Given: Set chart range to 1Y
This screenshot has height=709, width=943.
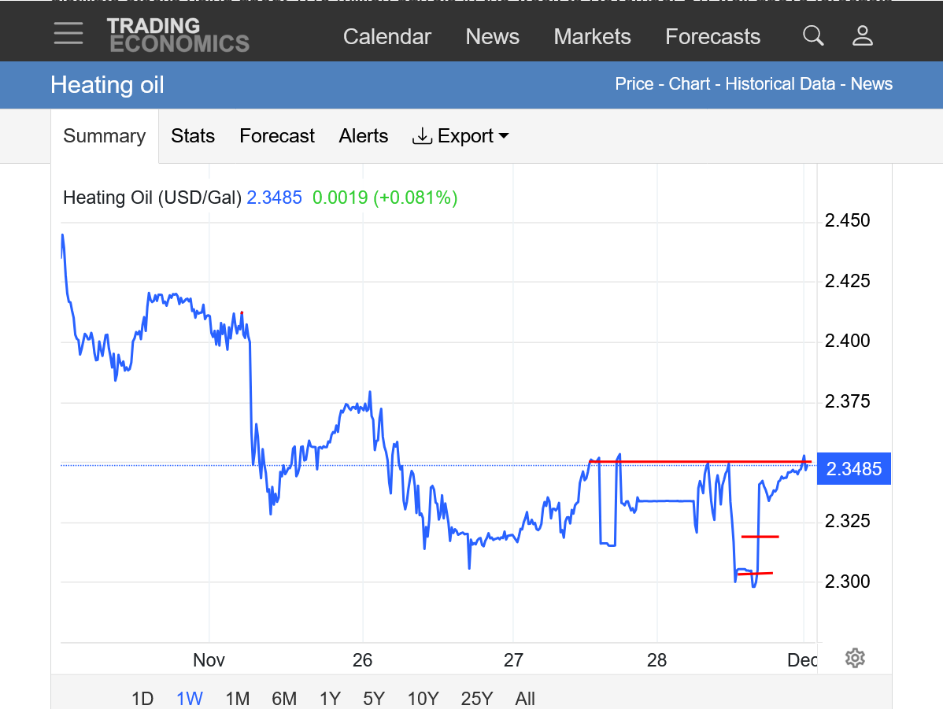Looking at the screenshot, I should [x=330, y=698].
